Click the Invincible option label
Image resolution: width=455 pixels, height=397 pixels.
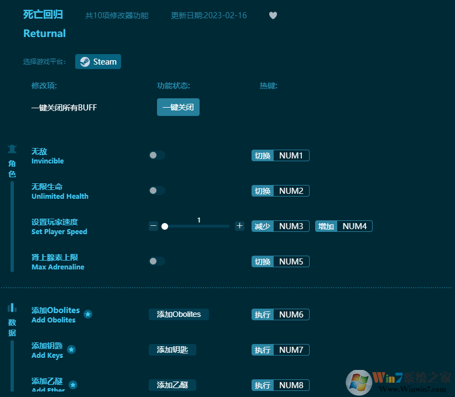click(x=48, y=156)
